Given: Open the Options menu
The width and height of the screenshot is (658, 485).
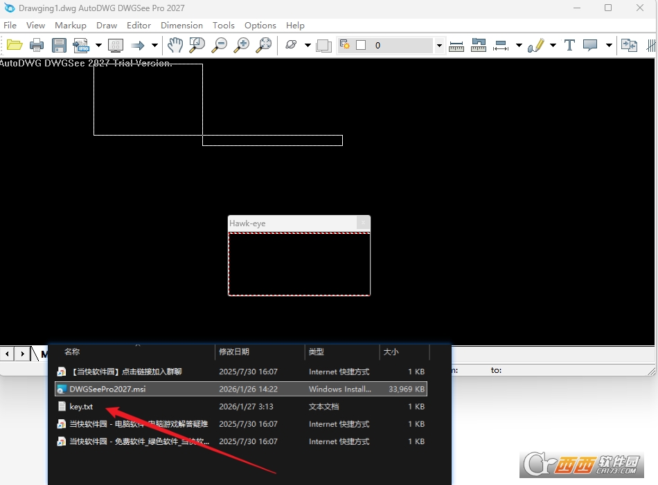Looking at the screenshot, I should point(260,25).
